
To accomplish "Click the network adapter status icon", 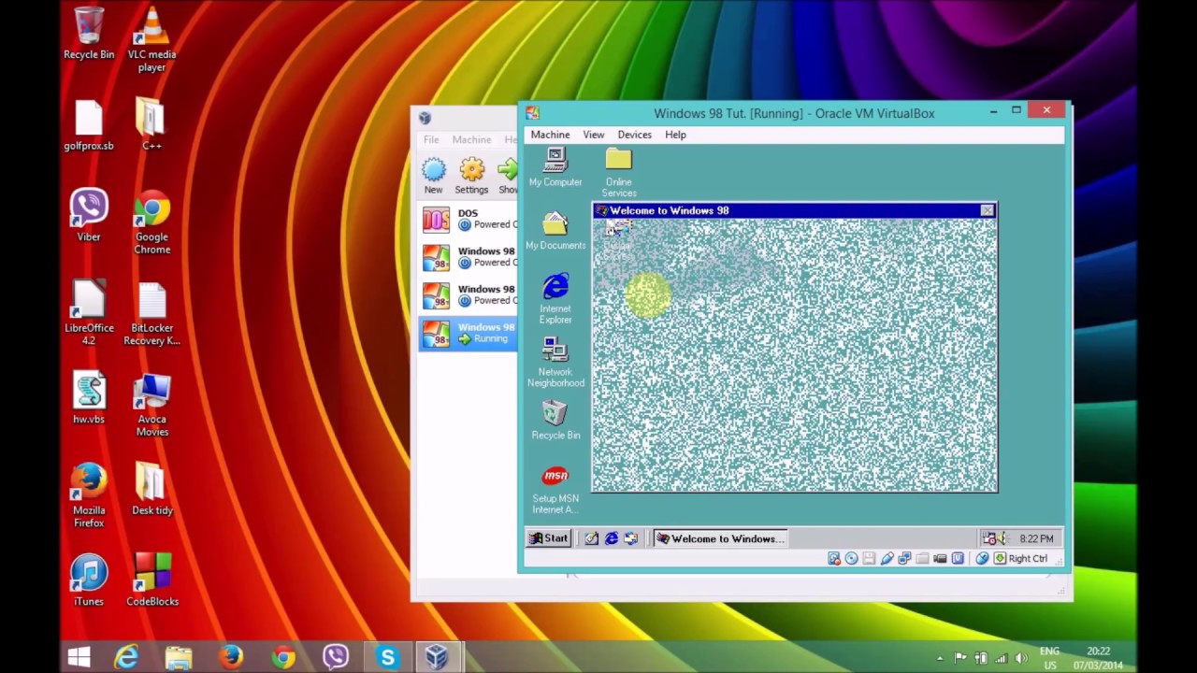I will point(904,559).
